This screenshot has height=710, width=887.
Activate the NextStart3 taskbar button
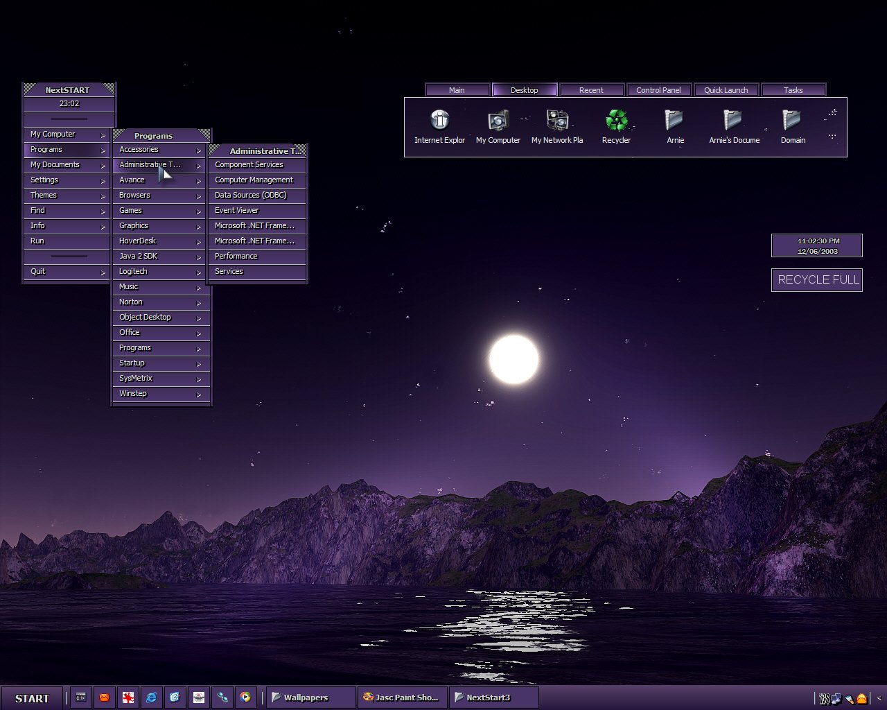coord(493,698)
